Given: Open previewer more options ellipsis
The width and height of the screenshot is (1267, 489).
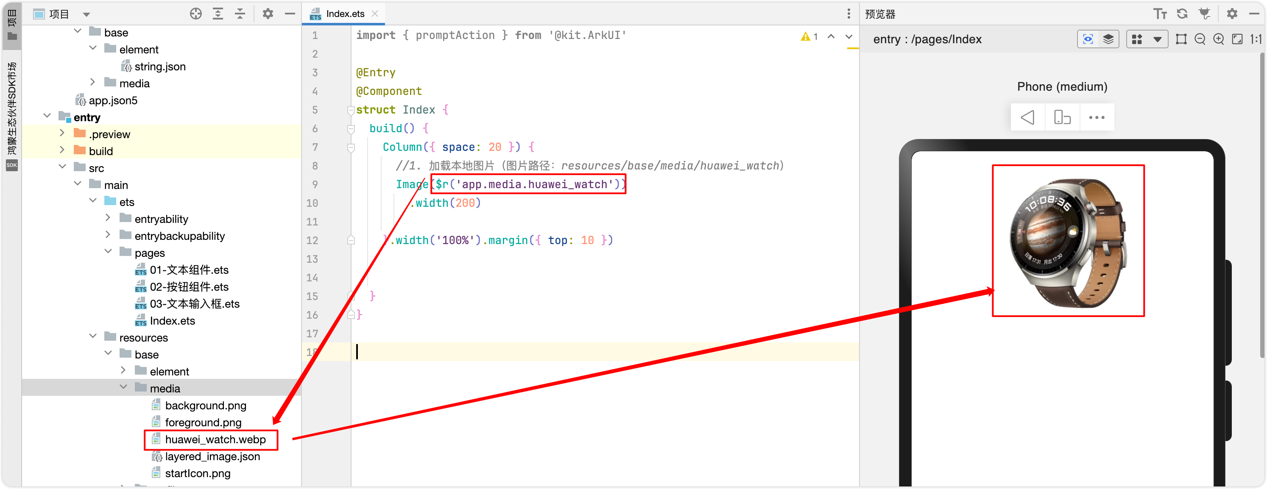Looking at the screenshot, I should tap(1097, 117).
